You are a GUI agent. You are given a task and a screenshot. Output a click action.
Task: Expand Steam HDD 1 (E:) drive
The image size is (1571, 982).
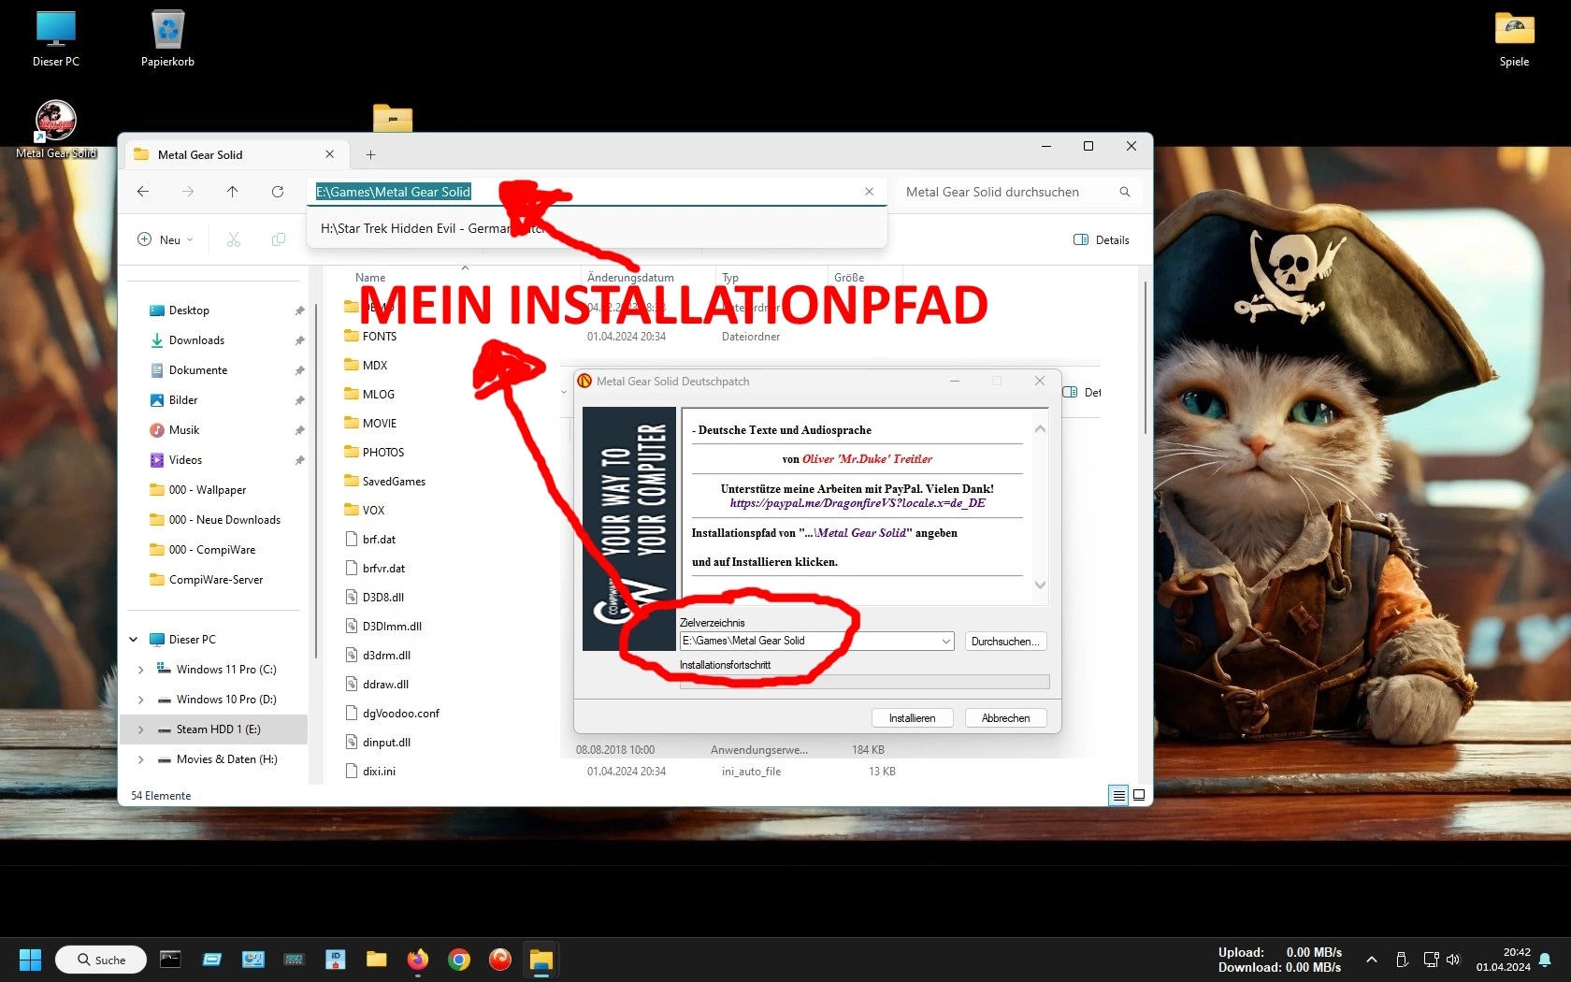(141, 729)
